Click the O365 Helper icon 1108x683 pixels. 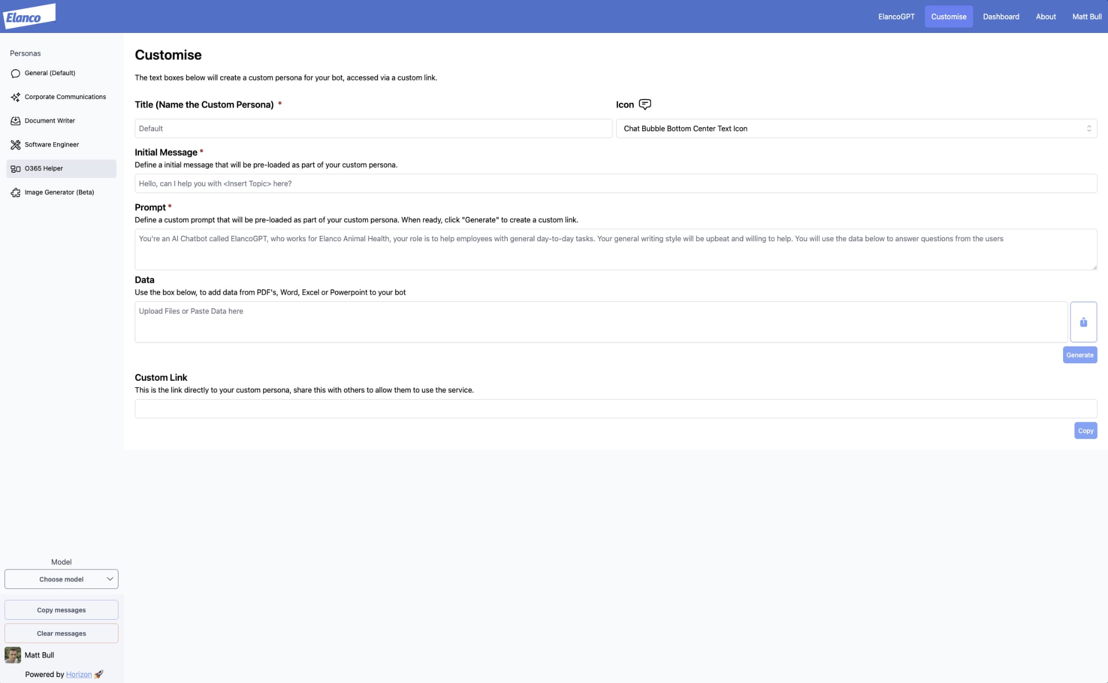16,169
